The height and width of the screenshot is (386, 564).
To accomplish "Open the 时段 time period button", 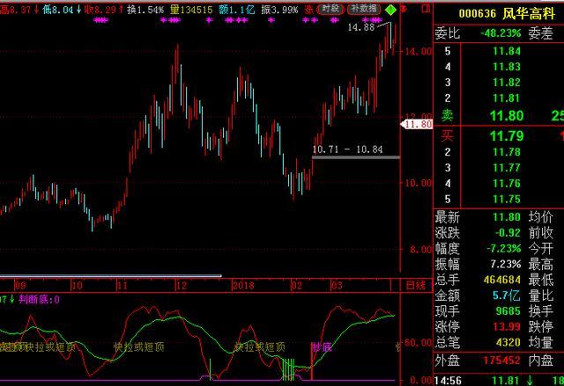I will (330, 8).
